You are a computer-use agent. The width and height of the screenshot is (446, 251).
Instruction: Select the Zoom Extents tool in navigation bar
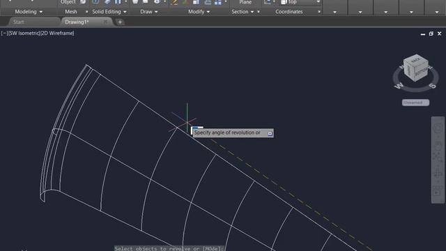[x=438, y=156]
